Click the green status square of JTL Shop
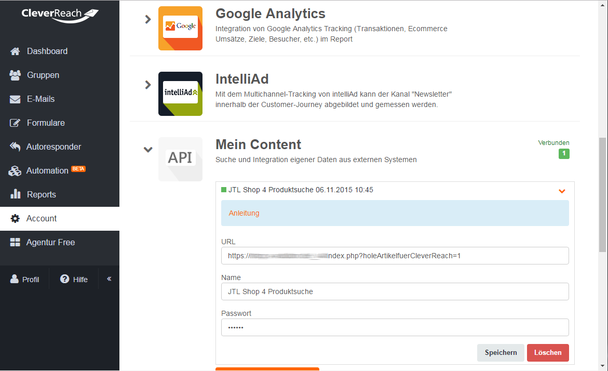This screenshot has height=371, width=608. [224, 190]
